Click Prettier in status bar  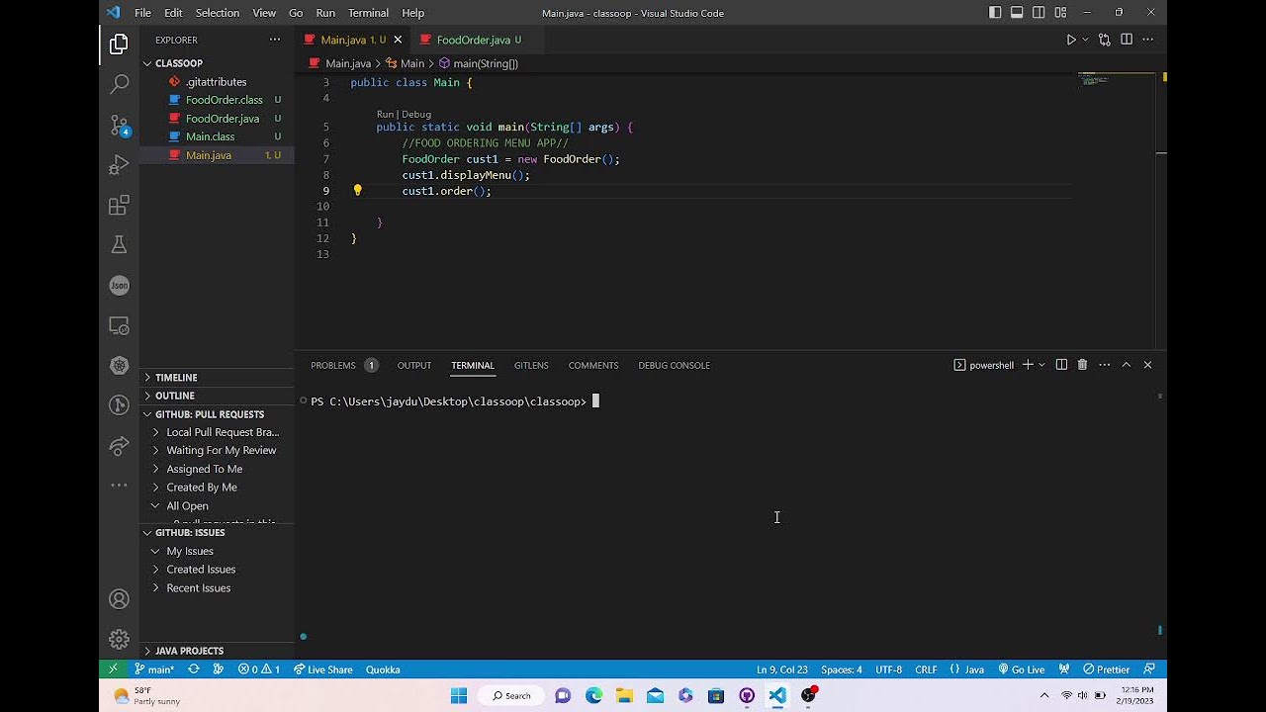pos(1106,669)
